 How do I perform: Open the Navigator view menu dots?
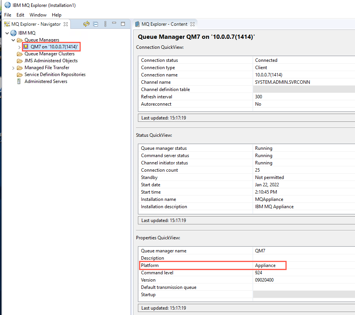pos(105,24)
